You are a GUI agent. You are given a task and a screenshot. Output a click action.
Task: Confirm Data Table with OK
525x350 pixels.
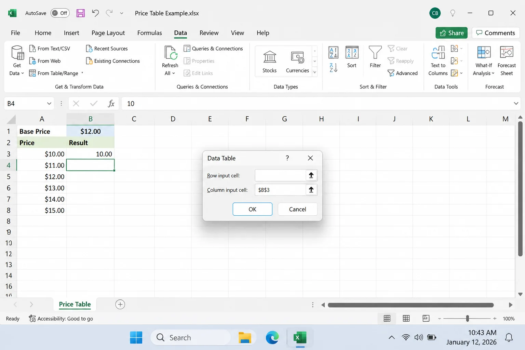point(252,209)
